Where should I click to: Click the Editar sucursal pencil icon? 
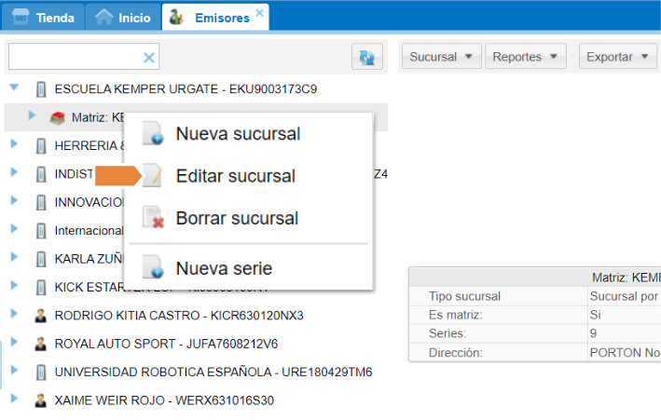pos(154,176)
